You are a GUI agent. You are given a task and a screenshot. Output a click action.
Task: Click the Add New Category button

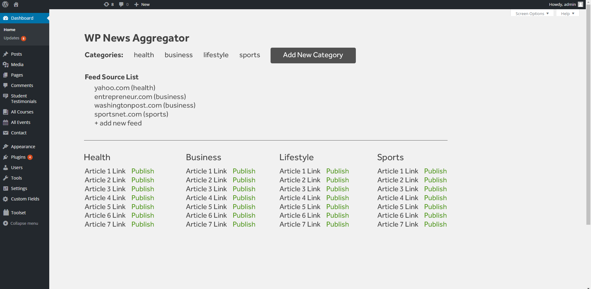(313, 55)
